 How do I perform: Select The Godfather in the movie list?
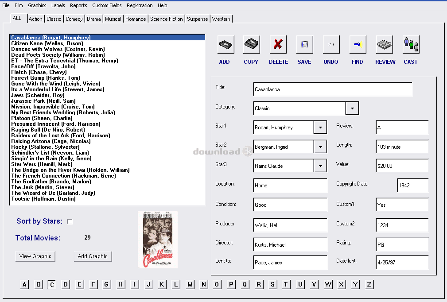[x=108, y=182]
